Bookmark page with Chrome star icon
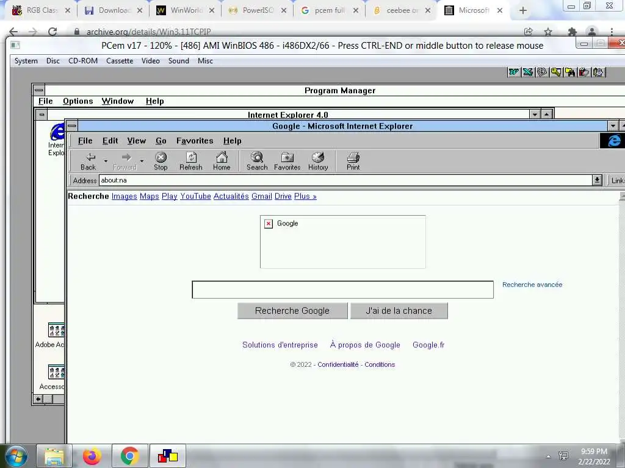The image size is (625, 468). [x=548, y=32]
